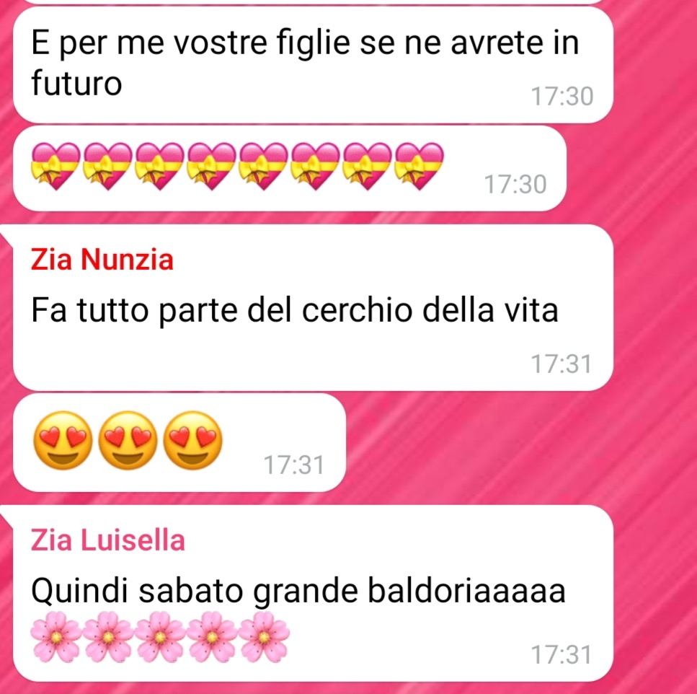Tap the third heart-eyes smiley emoji
The width and height of the screenshot is (697, 694).
(193, 440)
